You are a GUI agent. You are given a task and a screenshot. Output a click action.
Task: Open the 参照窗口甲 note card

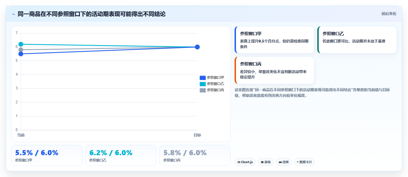[274, 40]
